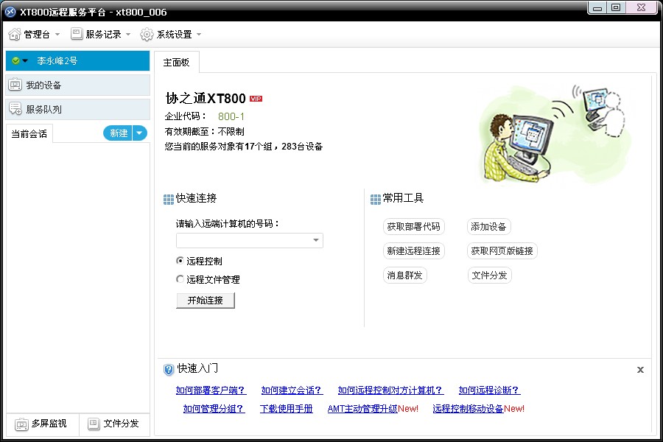Click the green online status icon
This screenshot has width=663, height=442.
(x=15, y=61)
